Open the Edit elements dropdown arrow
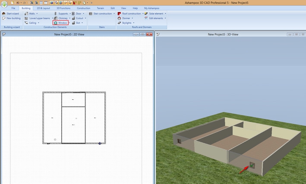The height and width of the screenshot is (184, 306). click(x=165, y=18)
